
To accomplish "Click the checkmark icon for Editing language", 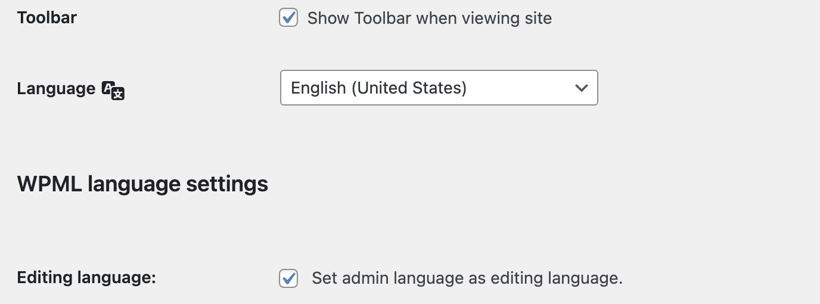I will [x=289, y=278].
